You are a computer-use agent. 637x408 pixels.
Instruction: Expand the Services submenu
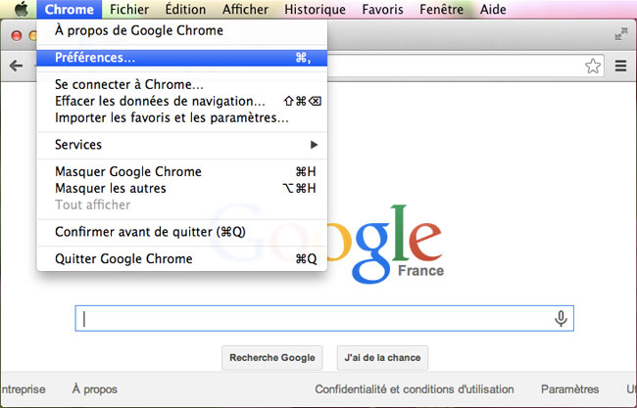181,145
